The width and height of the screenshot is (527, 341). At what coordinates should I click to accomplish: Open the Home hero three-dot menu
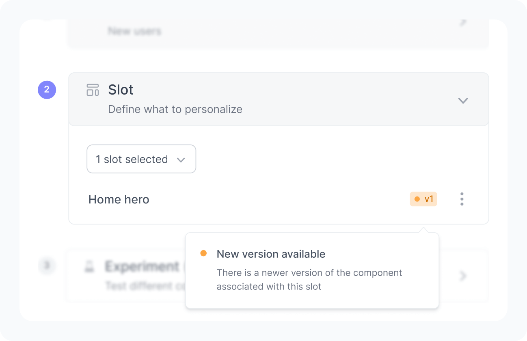pyautogui.click(x=462, y=199)
